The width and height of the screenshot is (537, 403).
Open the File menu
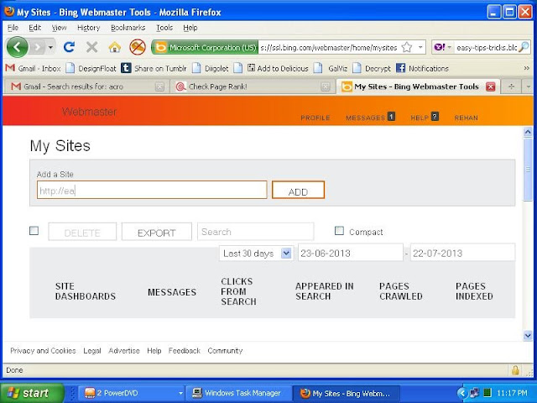tap(13, 28)
